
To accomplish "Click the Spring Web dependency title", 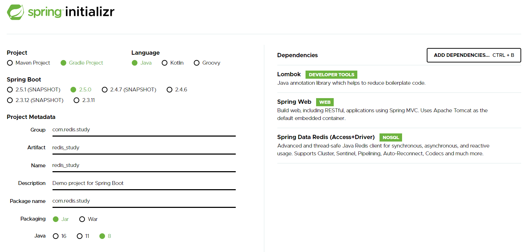I will coord(294,102).
